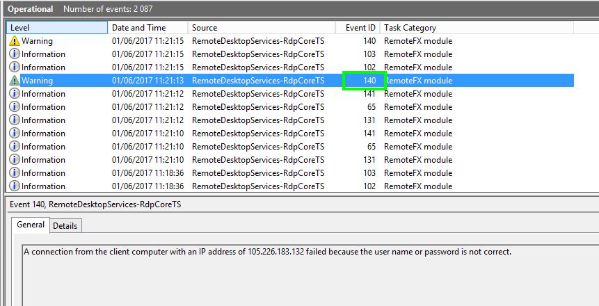Click the information icon beside Event ID 102 at 11:21:15
Viewport: 599px width, 306px height.
(x=15, y=67)
